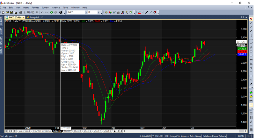Toggle the LOG scale button
Image resolution: width=255 pixels, height=138 pixels.
tap(251, 101)
